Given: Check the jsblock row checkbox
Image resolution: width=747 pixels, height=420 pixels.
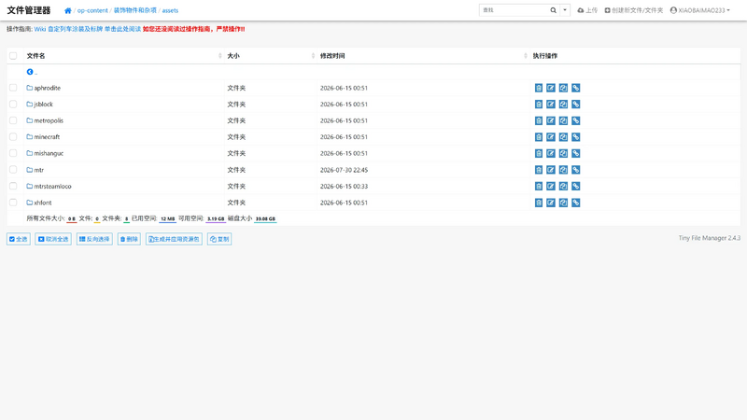Looking at the screenshot, I should 13,104.
